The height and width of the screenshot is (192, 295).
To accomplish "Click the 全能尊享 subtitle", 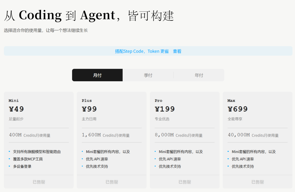I will (235, 119).
